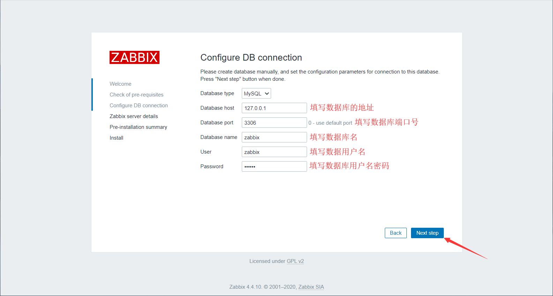
Task: Click the Database port label
Action: (217, 123)
